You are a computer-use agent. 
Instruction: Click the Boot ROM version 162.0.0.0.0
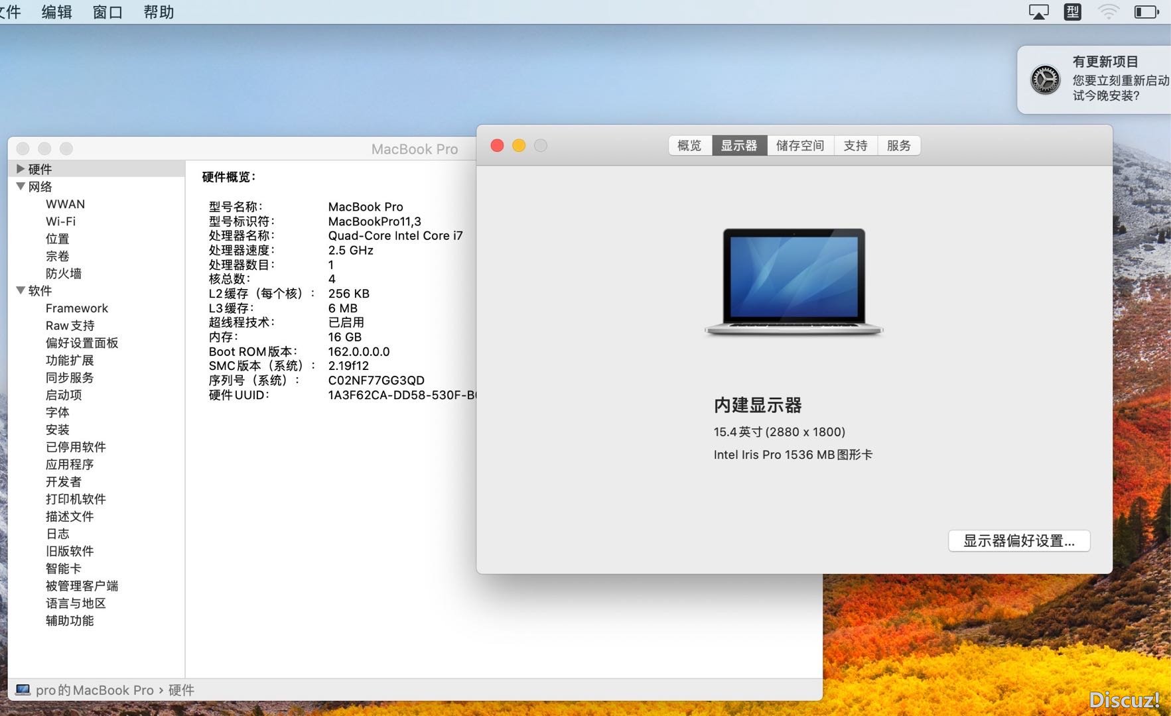click(359, 351)
